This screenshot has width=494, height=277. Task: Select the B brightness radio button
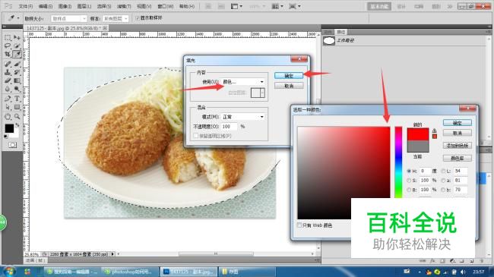click(409, 190)
